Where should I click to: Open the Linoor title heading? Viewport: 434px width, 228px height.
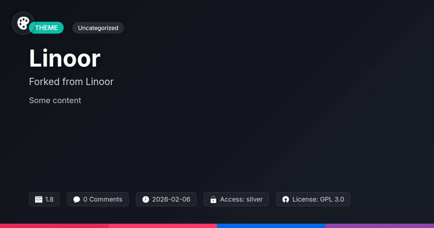(x=65, y=59)
